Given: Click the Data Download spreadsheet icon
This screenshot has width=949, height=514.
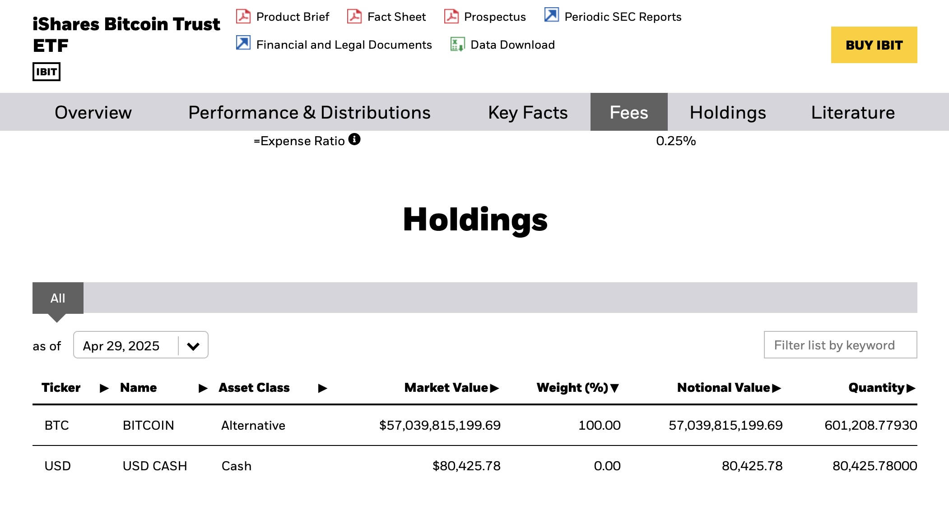Looking at the screenshot, I should click(x=457, y=44).
